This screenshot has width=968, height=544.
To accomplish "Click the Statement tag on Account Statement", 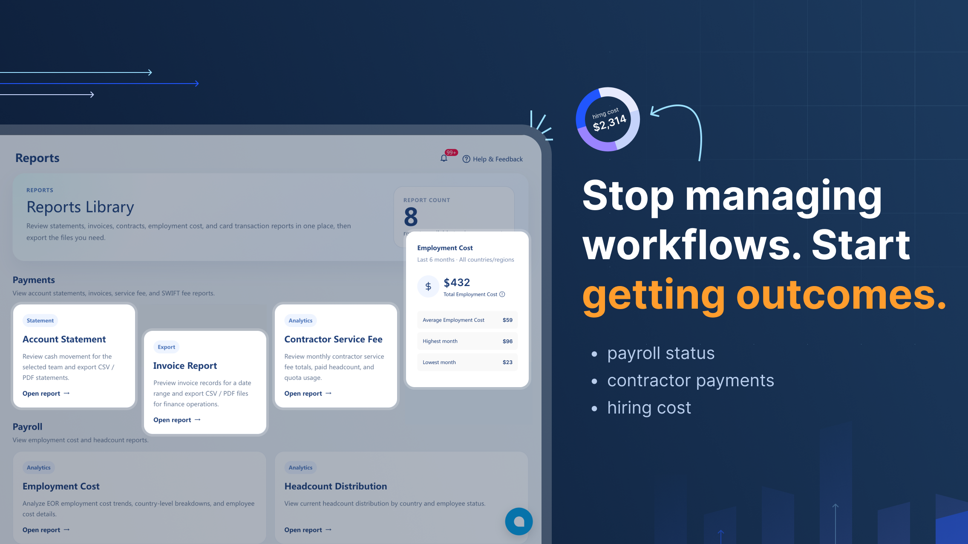I will pyautogui.click(x=40, y=321).
